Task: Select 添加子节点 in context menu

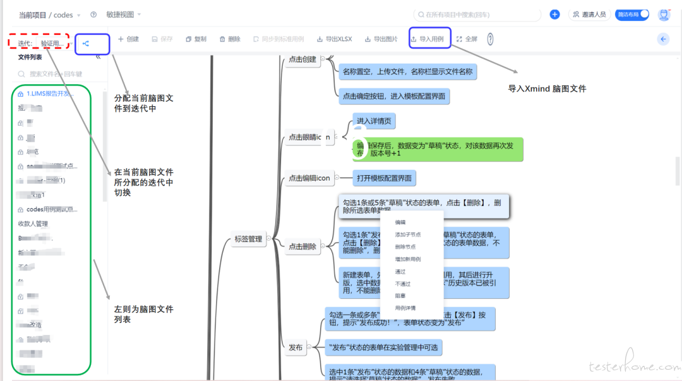Action: point(408,234)
